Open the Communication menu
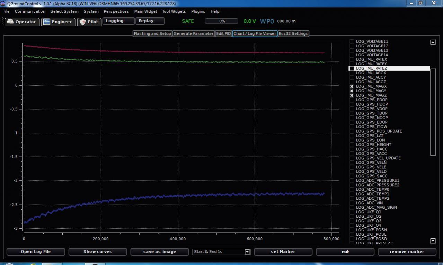Viewport: 443px width, 265px height. pyautogui.click(x=30, y=11)
